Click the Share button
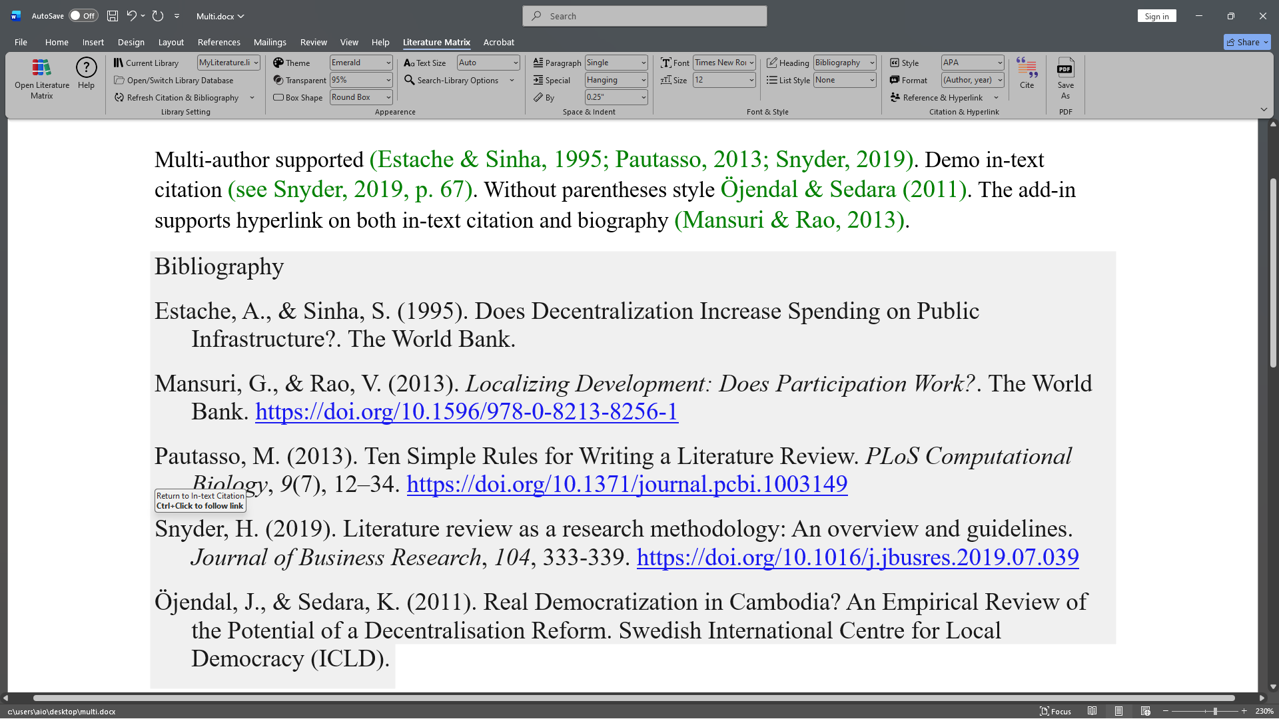 [x=1246, y=42]
